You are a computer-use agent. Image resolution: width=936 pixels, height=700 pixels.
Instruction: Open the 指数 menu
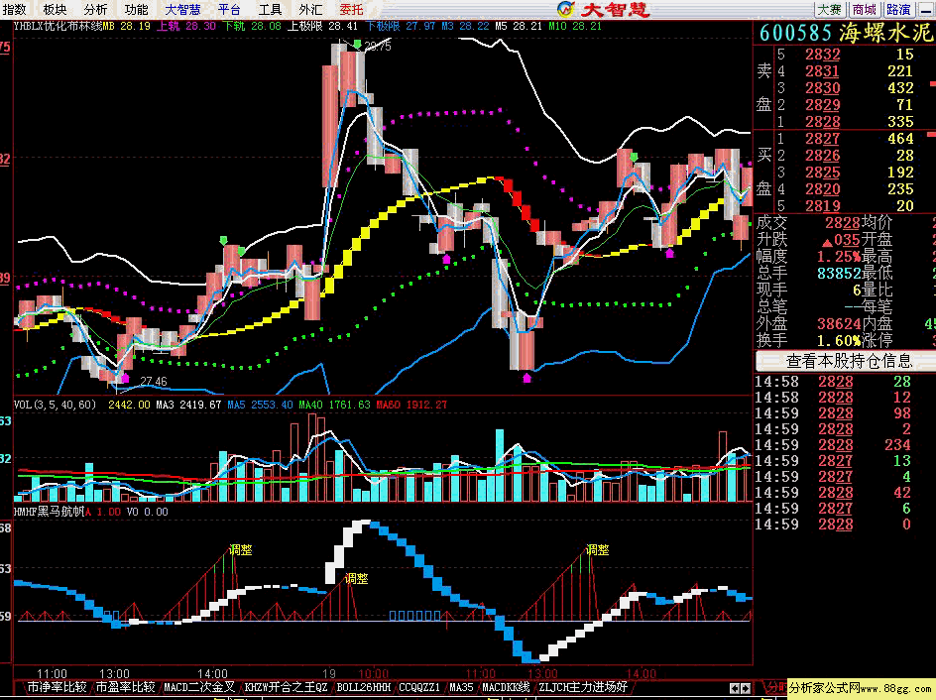coord(14,10)
